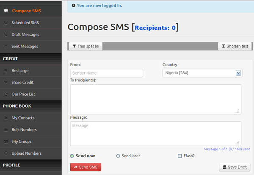Click the envelope icon beside Sent Messages

point(6,46)
